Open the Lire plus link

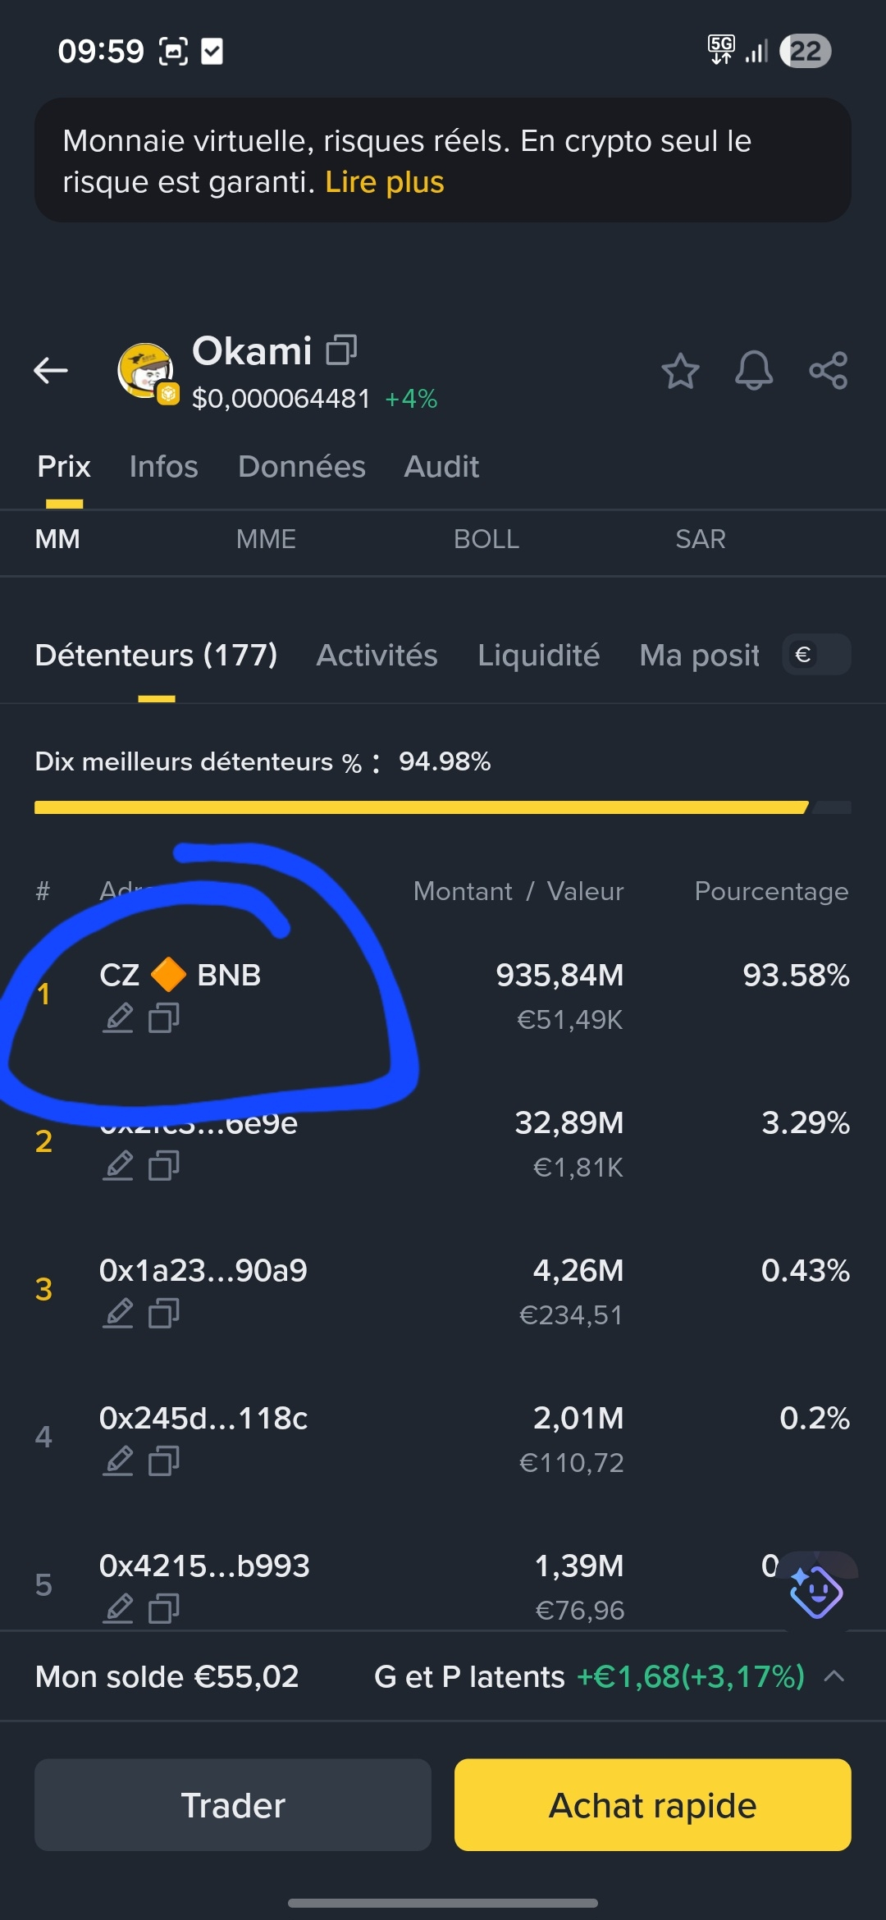(385, 182)
